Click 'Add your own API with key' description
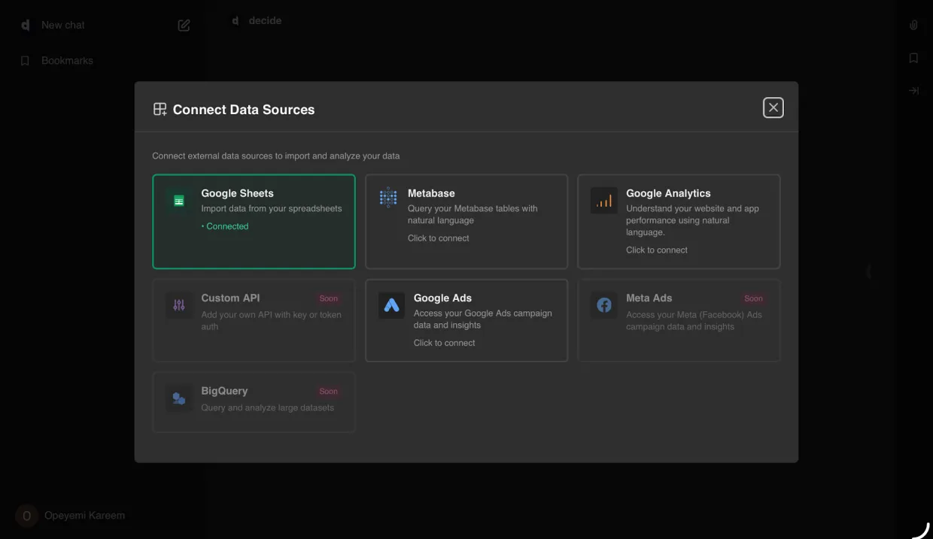 point(271,321)
